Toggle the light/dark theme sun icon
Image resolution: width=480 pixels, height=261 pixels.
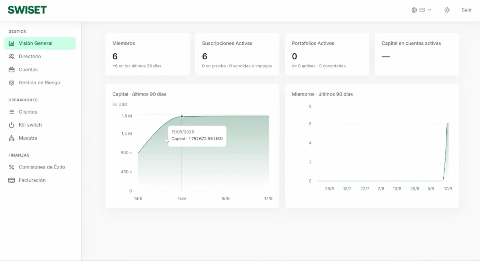(447, 10)
